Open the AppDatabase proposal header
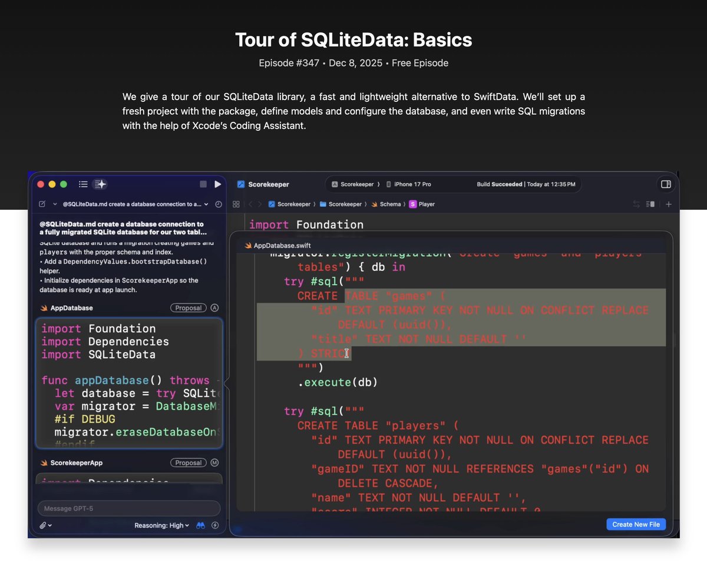Viewport: 707px width, 569px height. [x=67, y=308]
